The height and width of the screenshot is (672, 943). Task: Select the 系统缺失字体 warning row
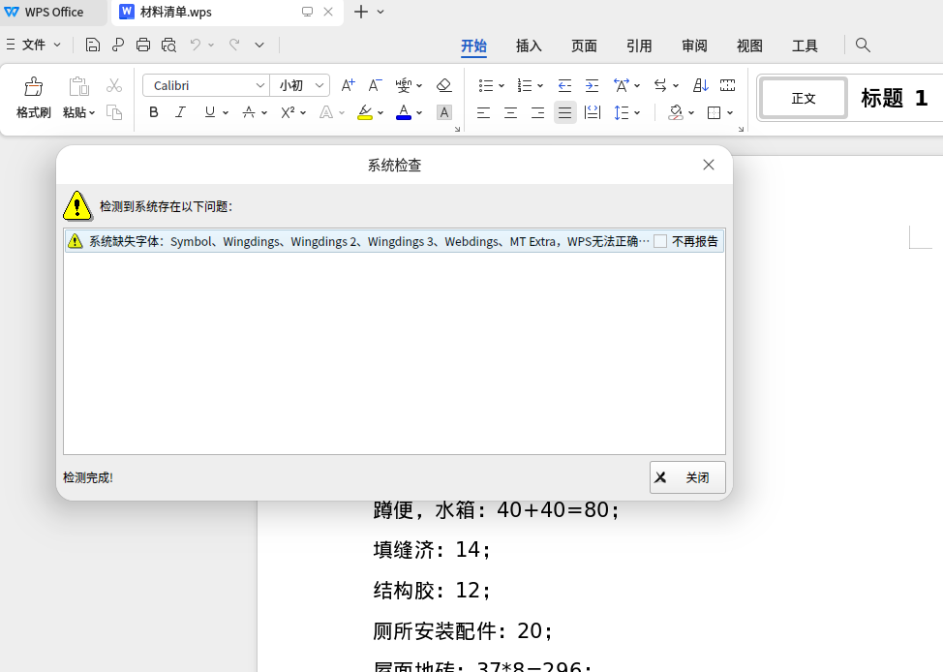tap(394, 241)
